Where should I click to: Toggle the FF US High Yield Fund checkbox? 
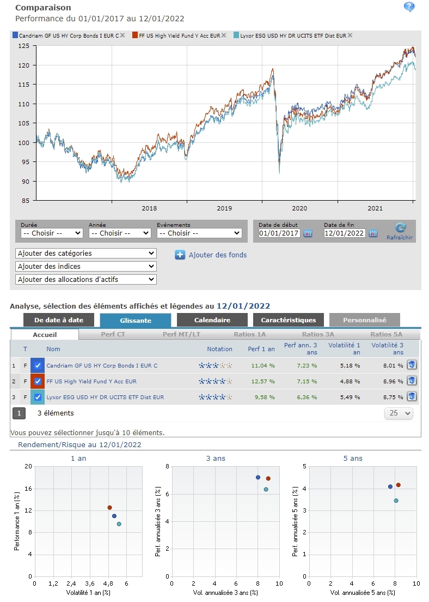pyautogui.click(x=38, y=381)
